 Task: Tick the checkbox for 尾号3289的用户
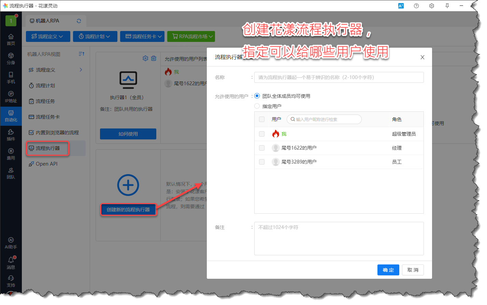262,162
